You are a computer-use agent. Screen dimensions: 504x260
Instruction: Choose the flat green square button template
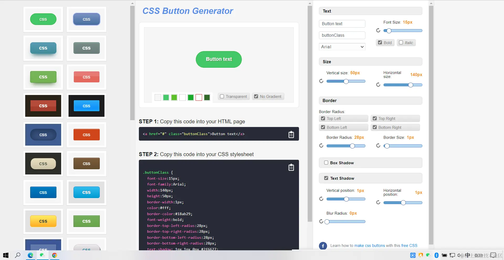(86, 221)
